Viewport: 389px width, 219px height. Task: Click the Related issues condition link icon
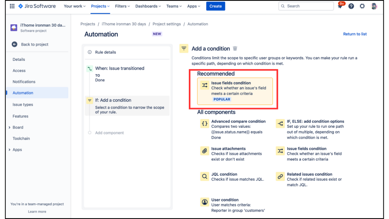[280, 176]
